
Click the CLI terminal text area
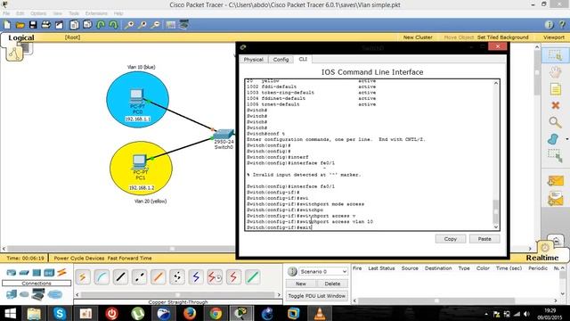pos(369,154)
